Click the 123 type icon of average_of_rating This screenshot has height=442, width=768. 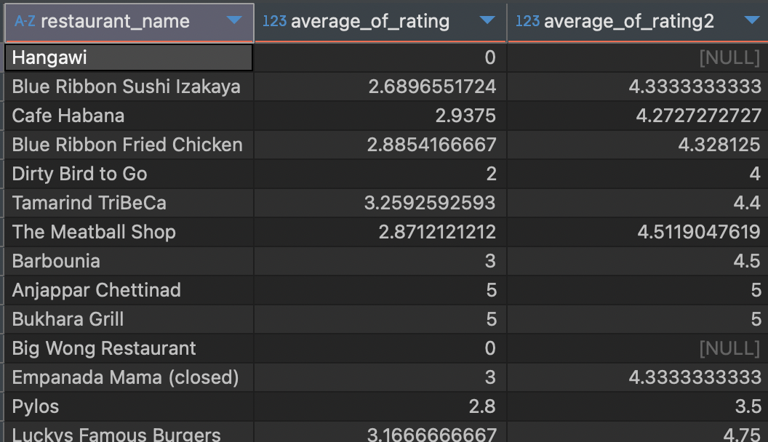tap(274, 21)
